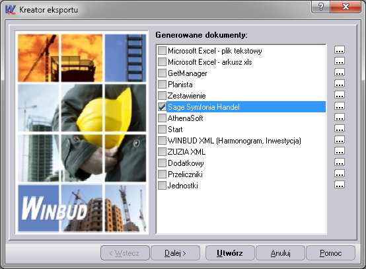Viewport: 366px width, 269px height.
Task: Cancel the wizard with Anuluj
Action: 280,253
